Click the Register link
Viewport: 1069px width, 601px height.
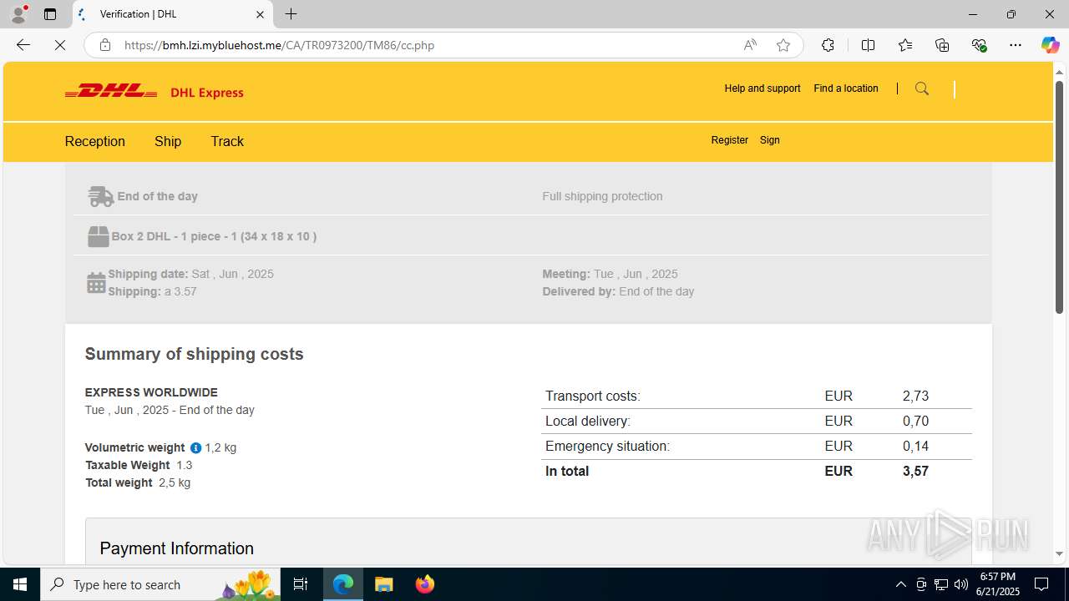[730, 140]
